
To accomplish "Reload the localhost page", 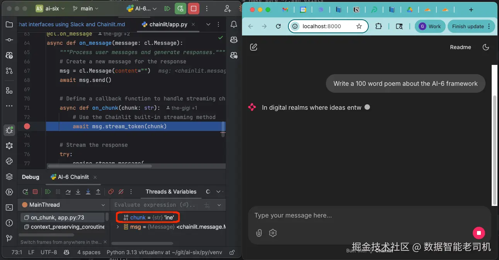I will 278,26.
